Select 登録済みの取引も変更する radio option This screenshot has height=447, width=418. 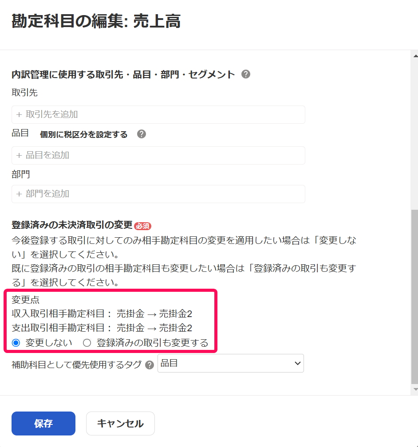pyautogui.click(x=87, y=343)
